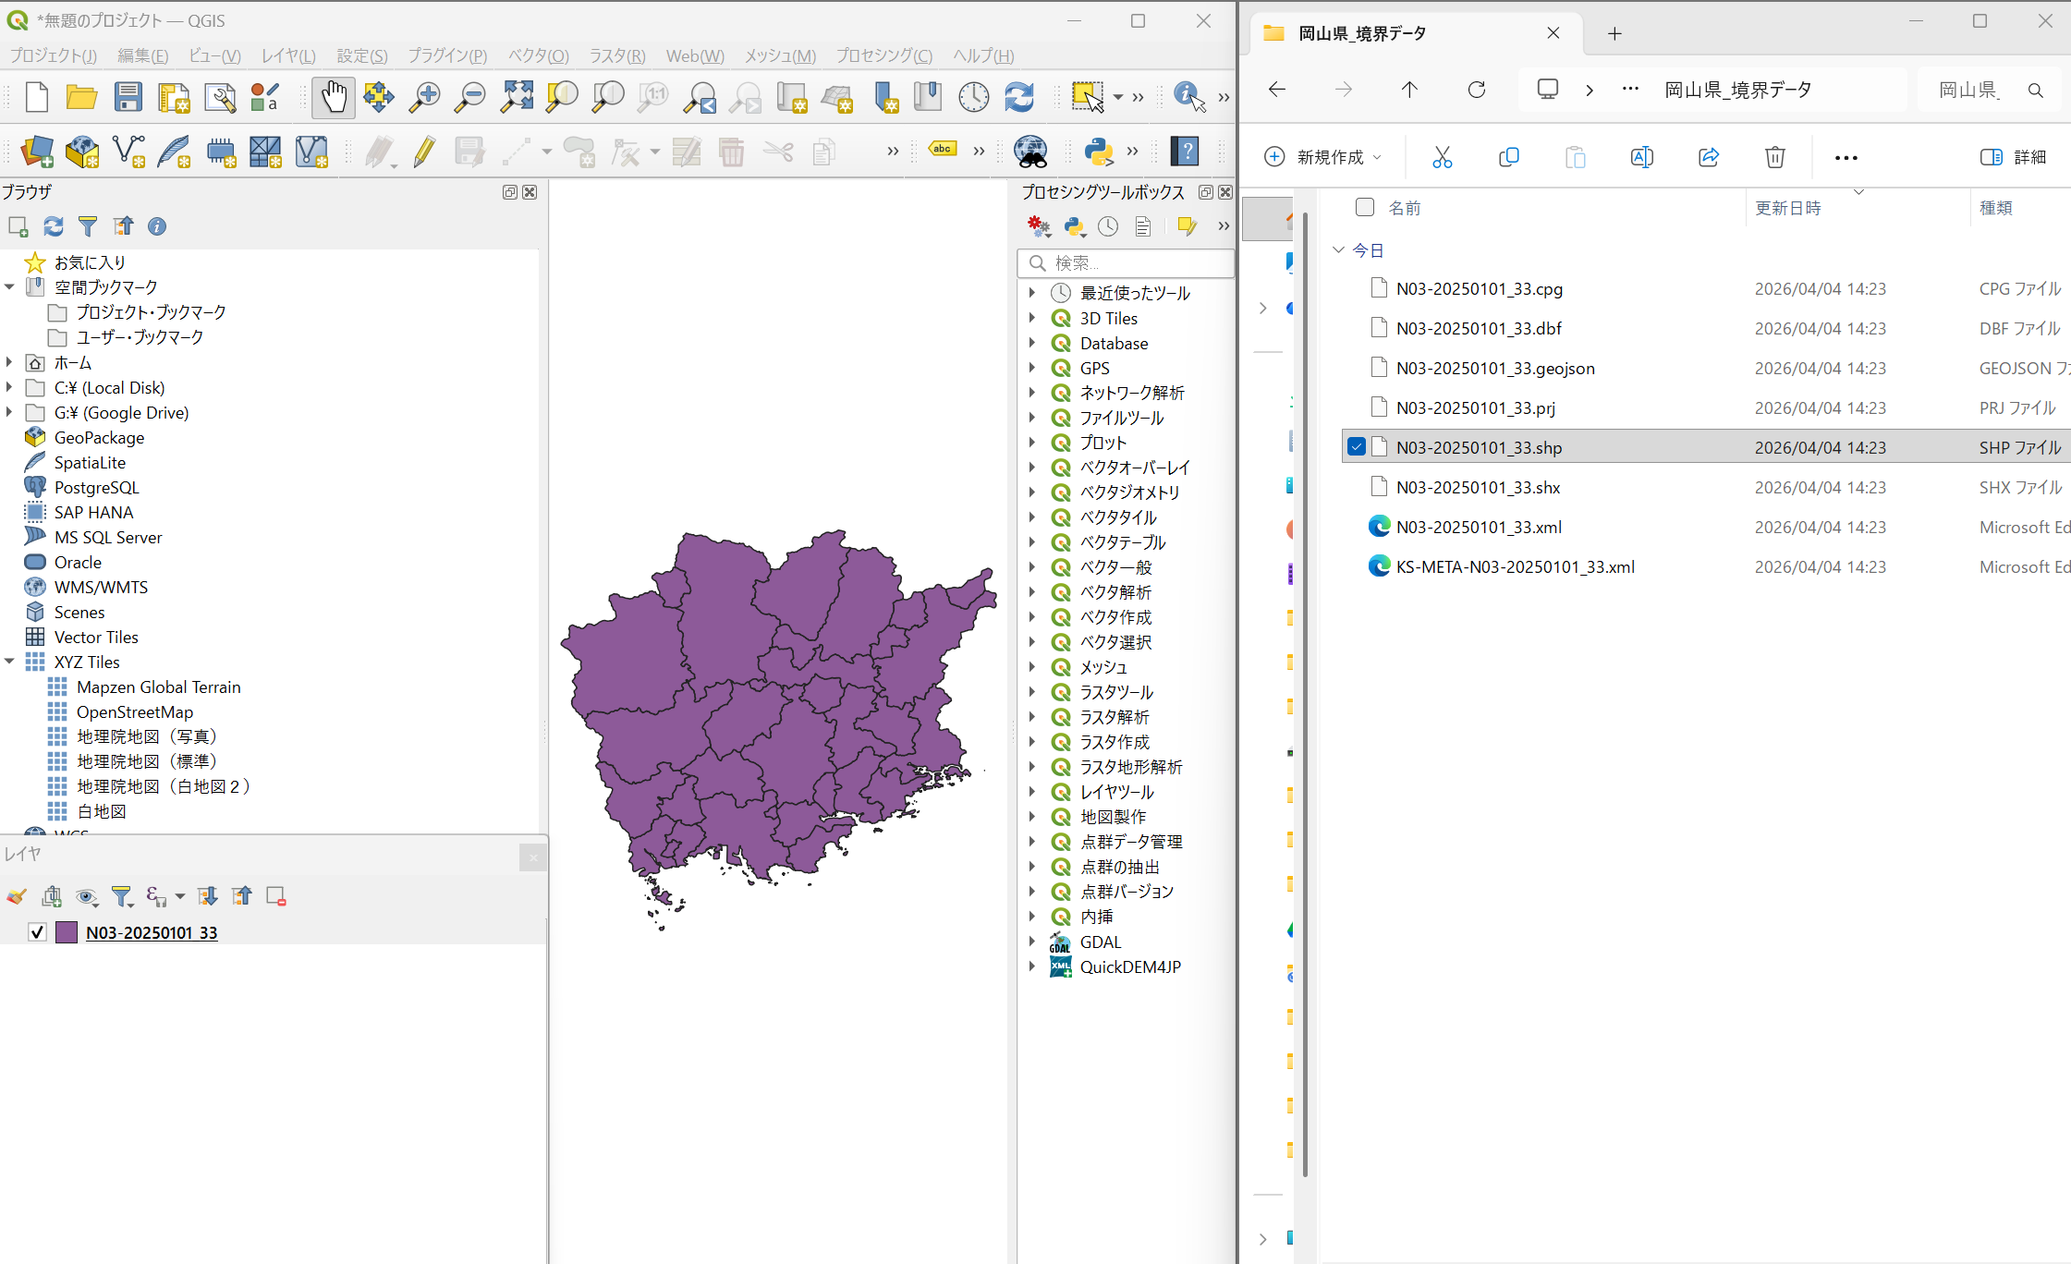2071x1264 pixels.
Task: Click the 詳細 details pane button
Action: coord(2014,157)
